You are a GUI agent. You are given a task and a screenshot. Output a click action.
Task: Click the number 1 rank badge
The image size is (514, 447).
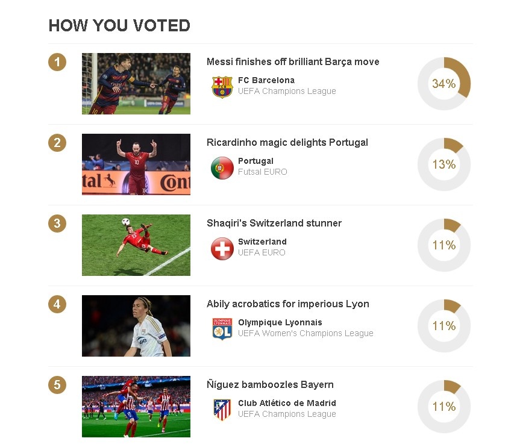point(57,62)
